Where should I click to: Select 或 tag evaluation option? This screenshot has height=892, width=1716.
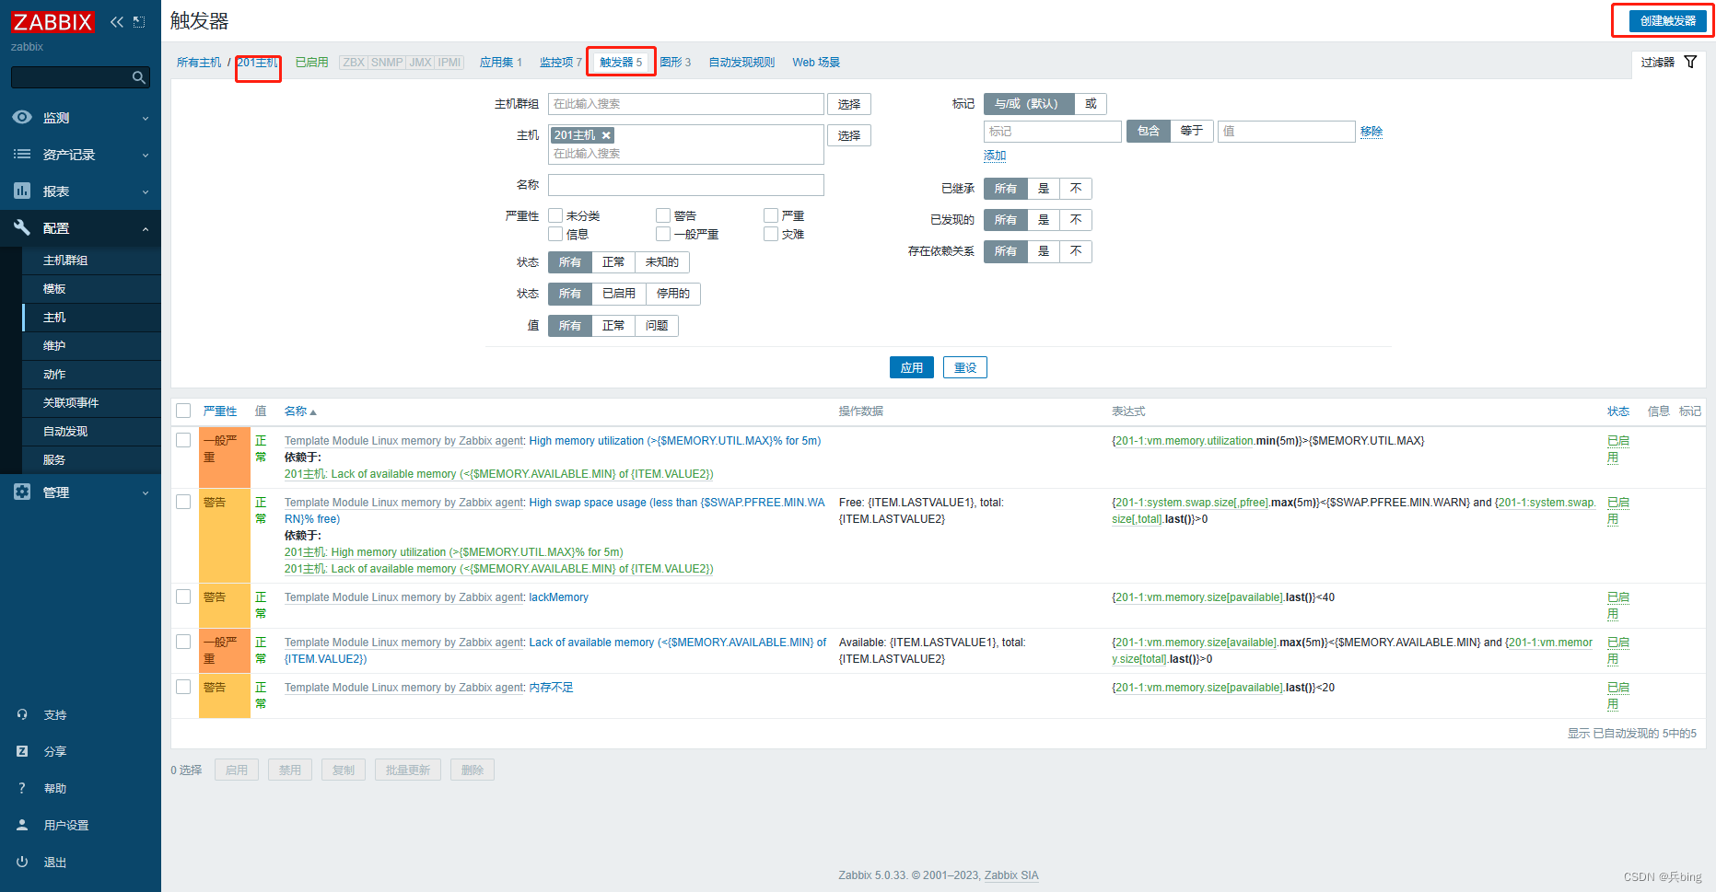pyautogui.click(x=1091, y=104)
